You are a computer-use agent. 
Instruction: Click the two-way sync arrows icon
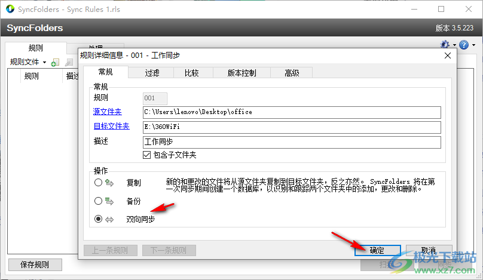(x=109, y=219)
